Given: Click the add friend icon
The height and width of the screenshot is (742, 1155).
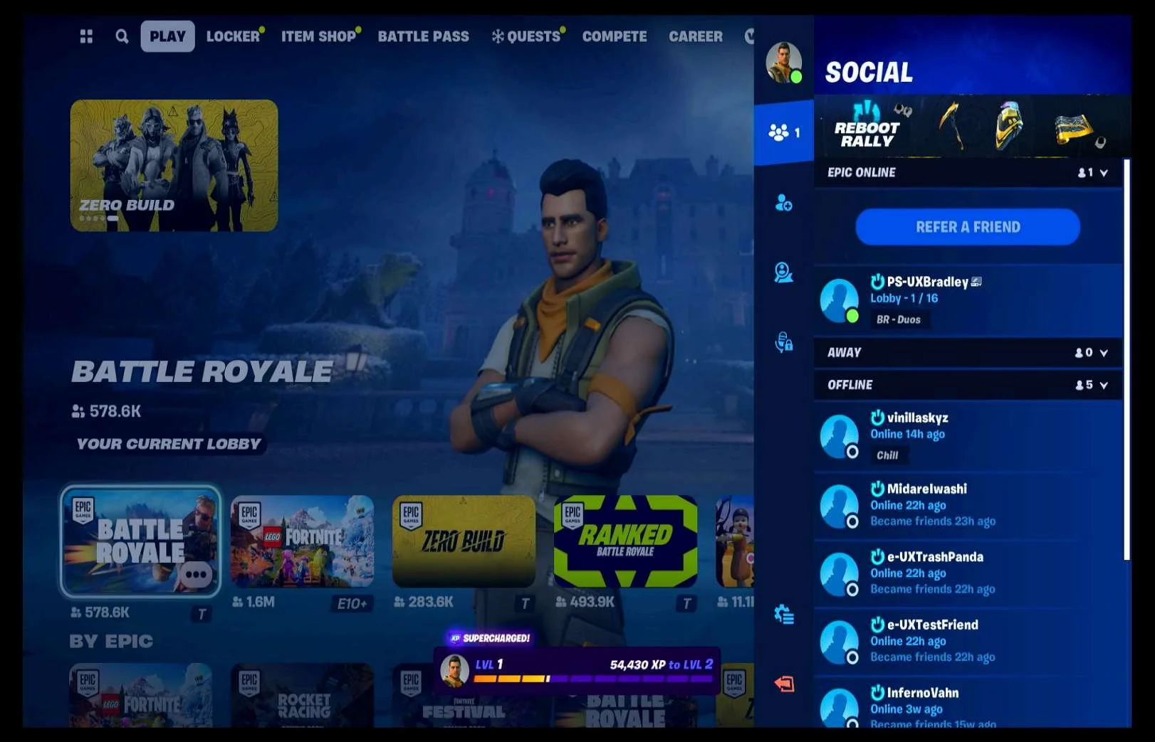Looking at the screenshot, I should click(783, 203).
